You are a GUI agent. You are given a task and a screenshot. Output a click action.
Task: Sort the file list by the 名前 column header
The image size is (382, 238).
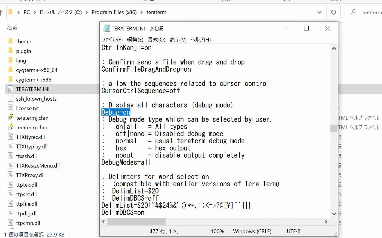12,28
